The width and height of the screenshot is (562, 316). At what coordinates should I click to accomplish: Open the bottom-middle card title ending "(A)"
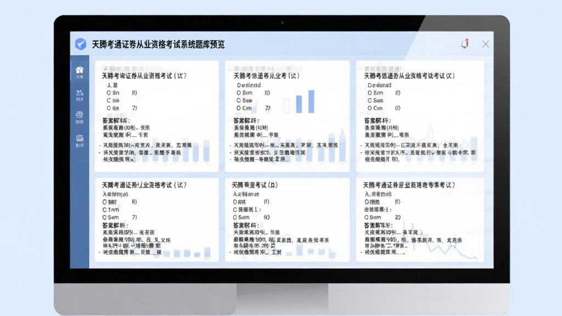[255, 185]
